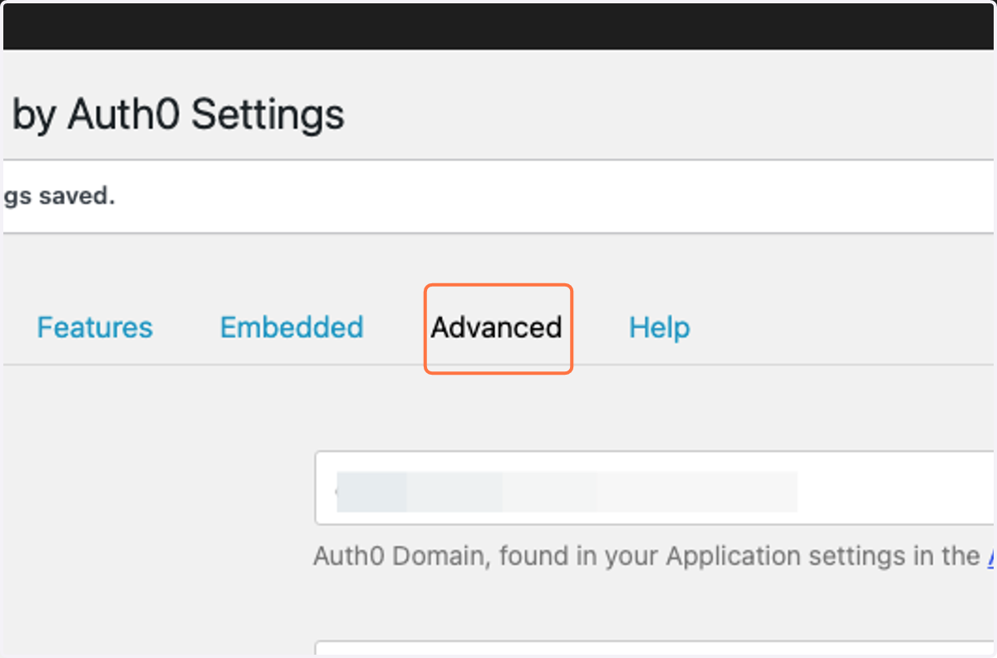Viewport: 997px width, 658px height.
Task: Switch to the Embedded tab
Action: coord(292,327)
